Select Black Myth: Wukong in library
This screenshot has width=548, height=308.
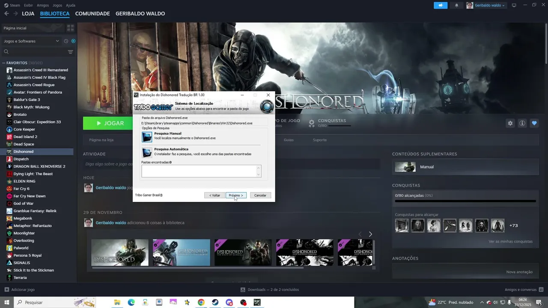pyautogui.click(x=31, y=107)
